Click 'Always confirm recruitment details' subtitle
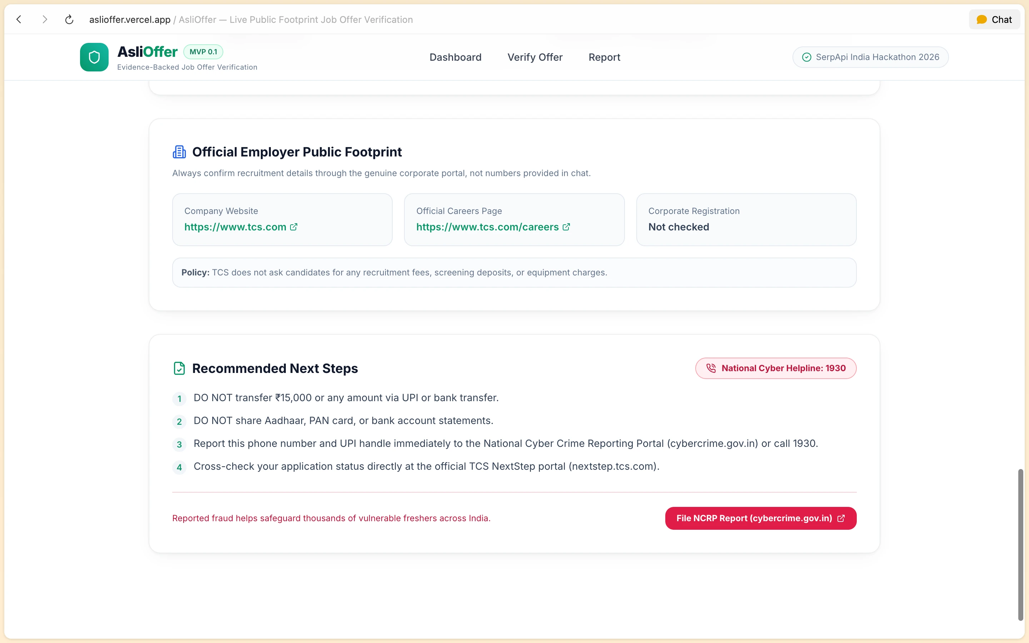The width and height of the screenshot is (1029, 643). (x=382, y=173)
